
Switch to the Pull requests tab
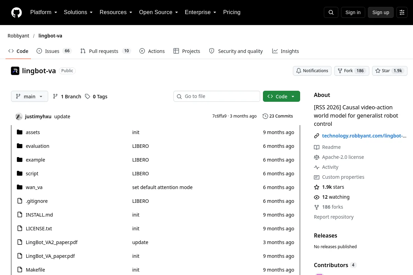point(105,51)
